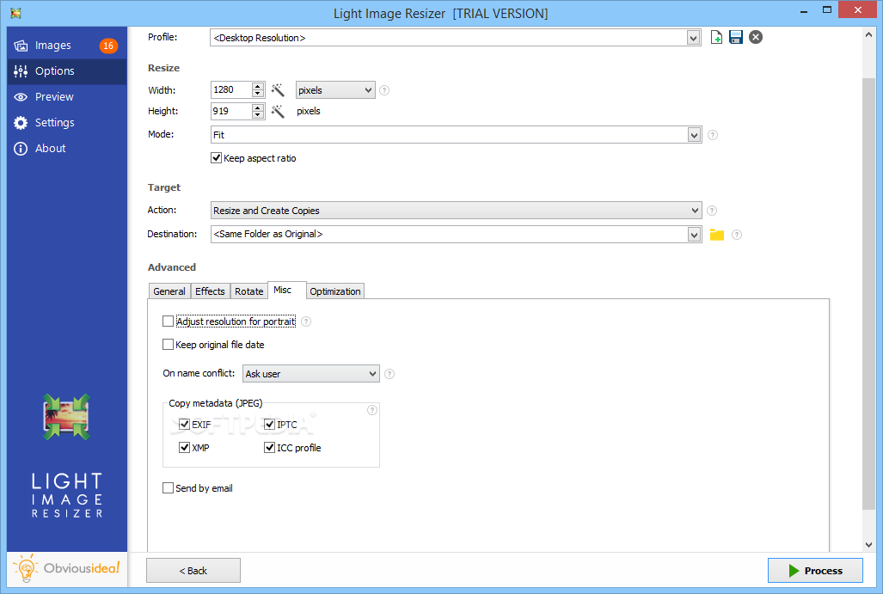Go to Preview in the sidebar
The height and width of the screenshot is (594, 883).
(x=66, y=97)
